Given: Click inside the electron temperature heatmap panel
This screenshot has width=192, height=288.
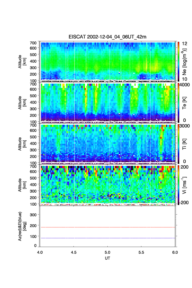Looking at the screenshot, I should [x=108, y=102].
